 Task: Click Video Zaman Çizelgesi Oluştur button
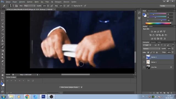pyautogui.click(x=70, y=87)
